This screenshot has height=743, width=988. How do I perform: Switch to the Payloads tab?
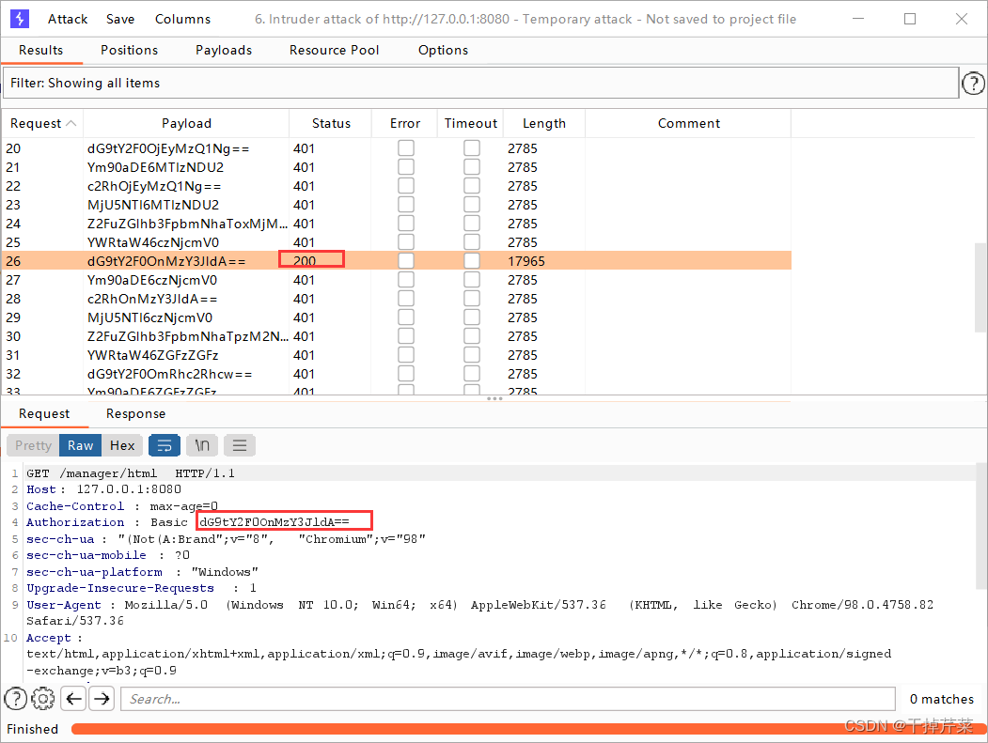click(x=224, y=51)
